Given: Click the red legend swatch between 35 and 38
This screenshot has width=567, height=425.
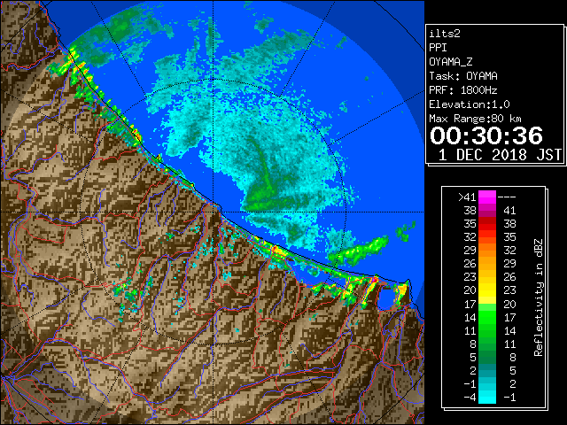Looking at the screenshot, I should coord(487,224).
